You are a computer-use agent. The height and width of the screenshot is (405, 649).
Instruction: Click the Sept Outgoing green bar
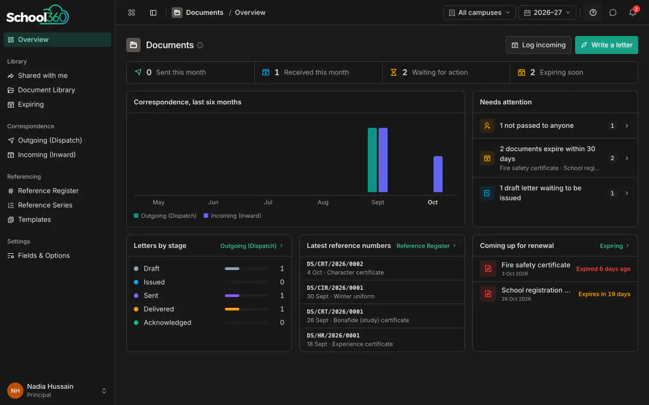[x=372, y=160]
